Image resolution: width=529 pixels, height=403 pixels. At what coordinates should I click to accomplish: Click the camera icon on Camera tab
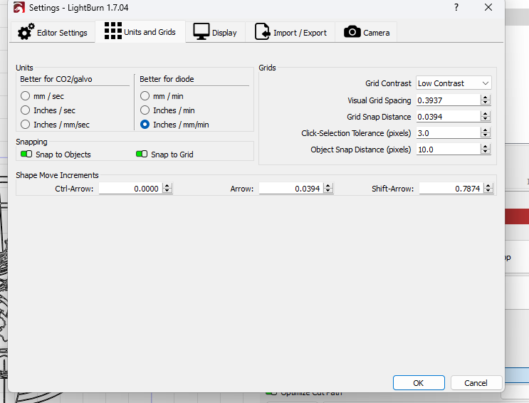coord(352,32)
